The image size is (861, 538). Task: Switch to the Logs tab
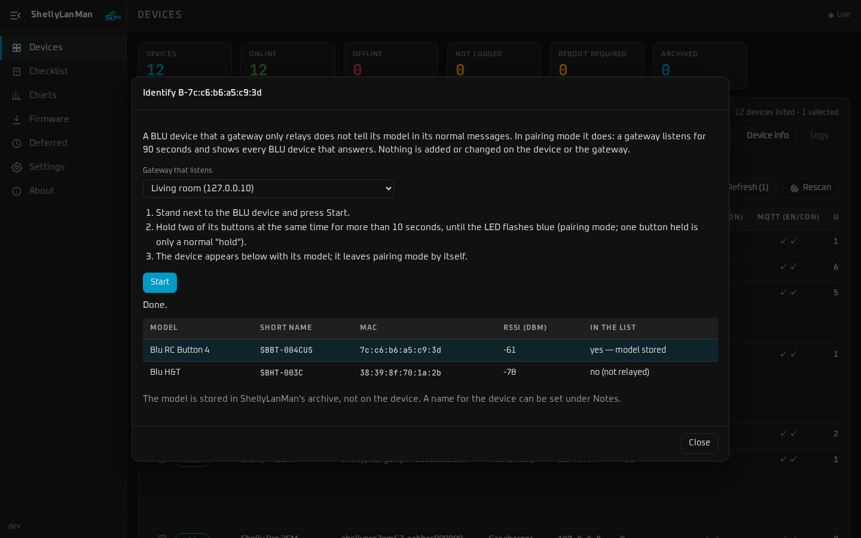(x=819, y=136)
